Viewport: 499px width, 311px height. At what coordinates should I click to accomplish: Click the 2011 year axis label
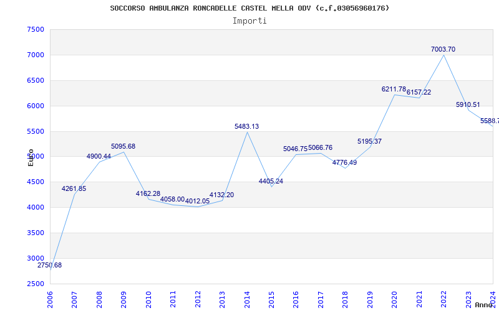point(173,300)
